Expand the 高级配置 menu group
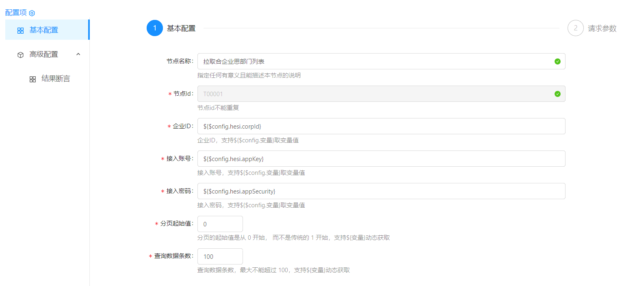635x286 pixels. (43, 54)
